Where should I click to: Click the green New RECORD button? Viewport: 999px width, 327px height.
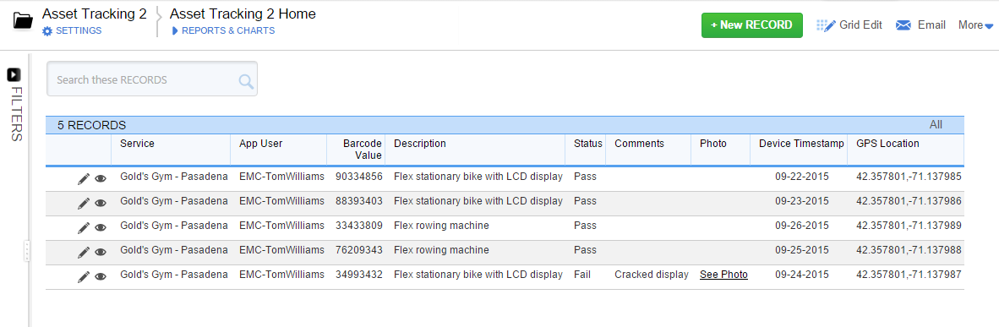[752, 25]
